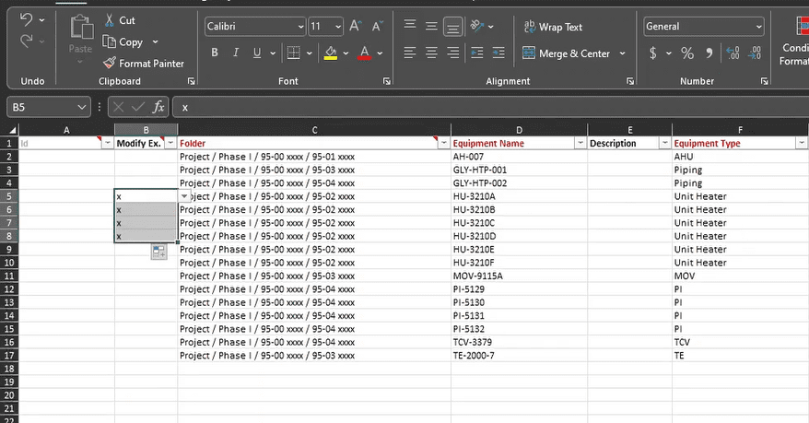
Task: Open the font size dropdown
Action: (338, 27)
